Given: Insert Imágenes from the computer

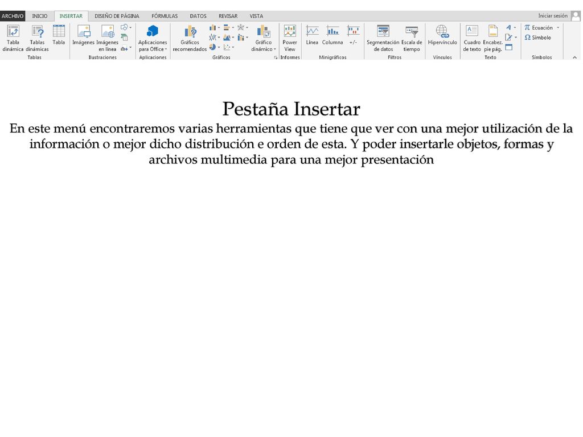Looking at the screenshot, I should [x=83, y=35].
